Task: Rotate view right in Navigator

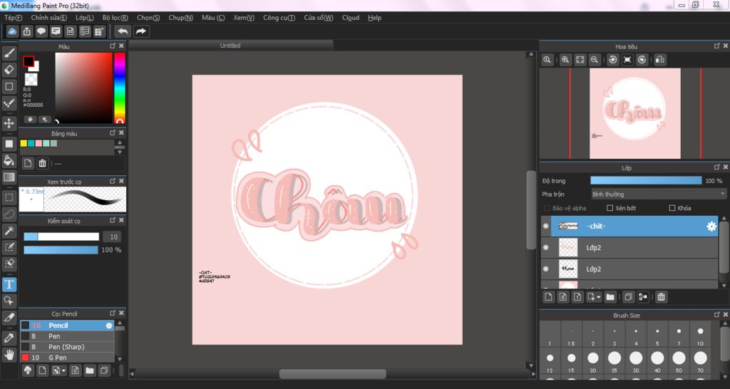Action: click(642, 60)
